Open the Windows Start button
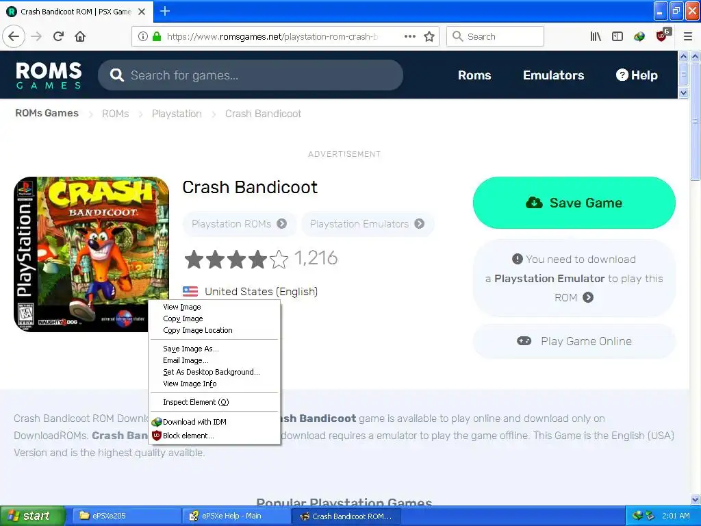Viewport: 701px width, 526px height. coord(33,516)
